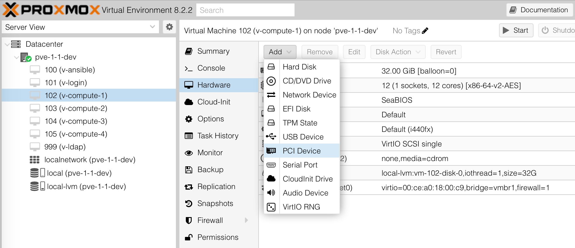Click the Firewall shield icon
575x248 pixels.
(x=189, y=220)
